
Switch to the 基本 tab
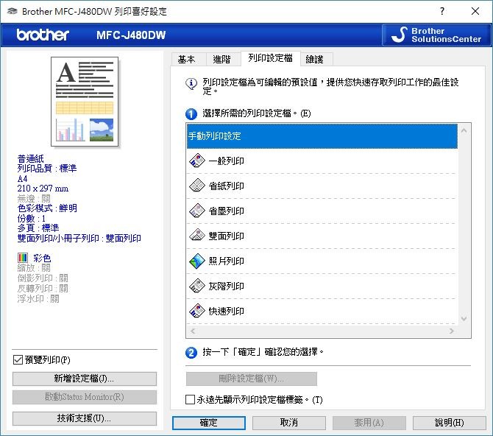coord(187,59)
